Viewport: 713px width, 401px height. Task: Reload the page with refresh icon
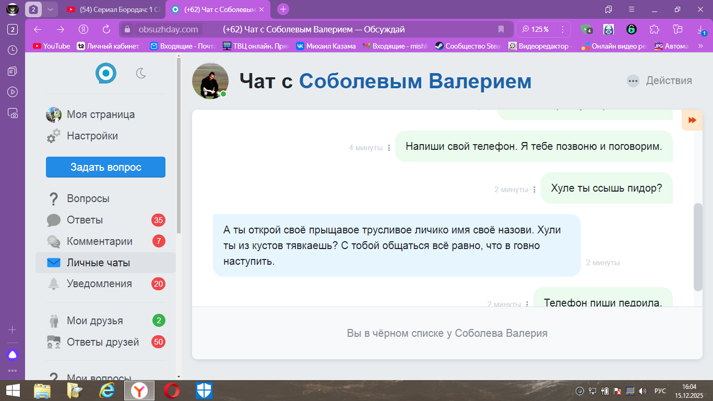[106, 29]
